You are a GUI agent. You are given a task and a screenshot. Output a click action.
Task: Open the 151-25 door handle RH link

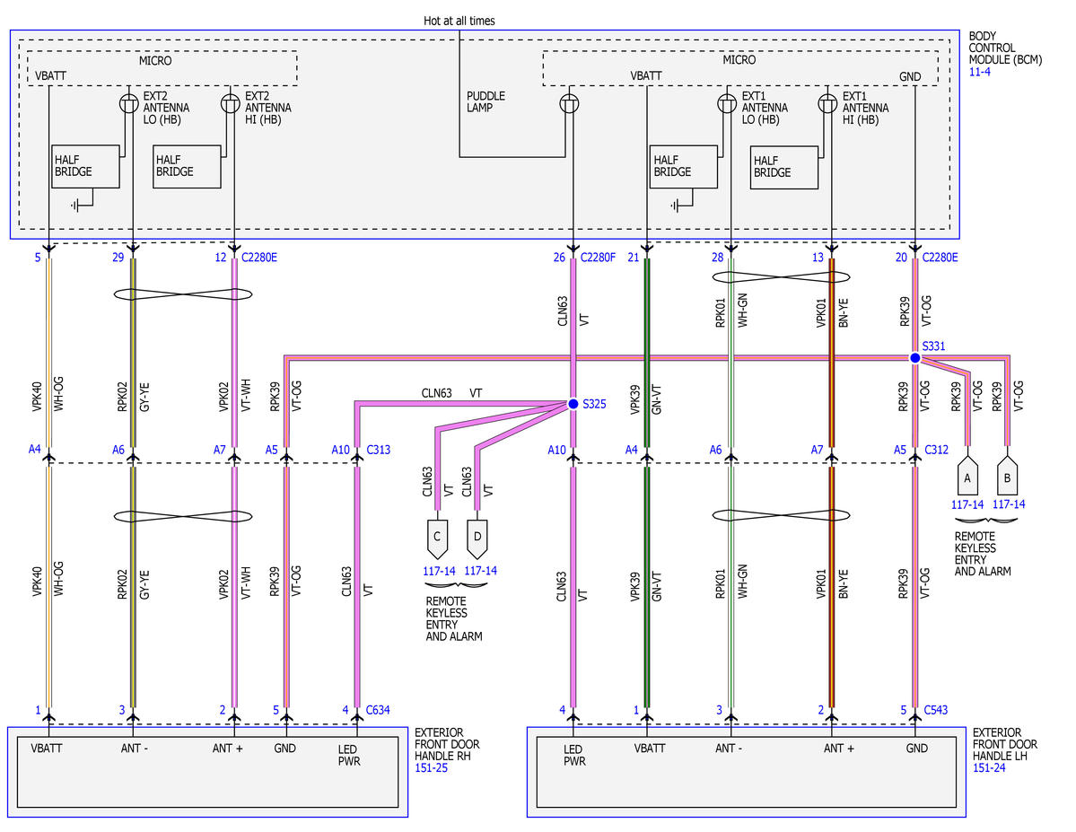pyautogui.click(x=431, y=768)
